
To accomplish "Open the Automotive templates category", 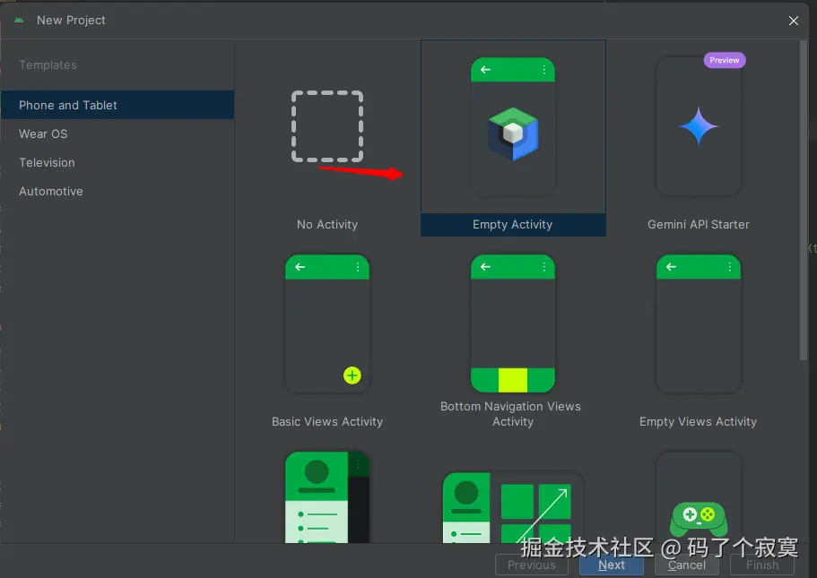I will click(x=117, y=191).
